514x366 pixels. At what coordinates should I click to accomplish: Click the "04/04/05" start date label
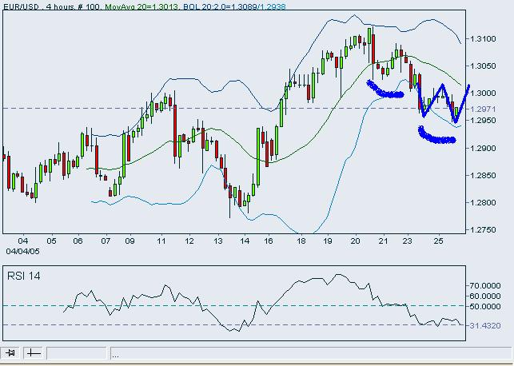[22, 251]
